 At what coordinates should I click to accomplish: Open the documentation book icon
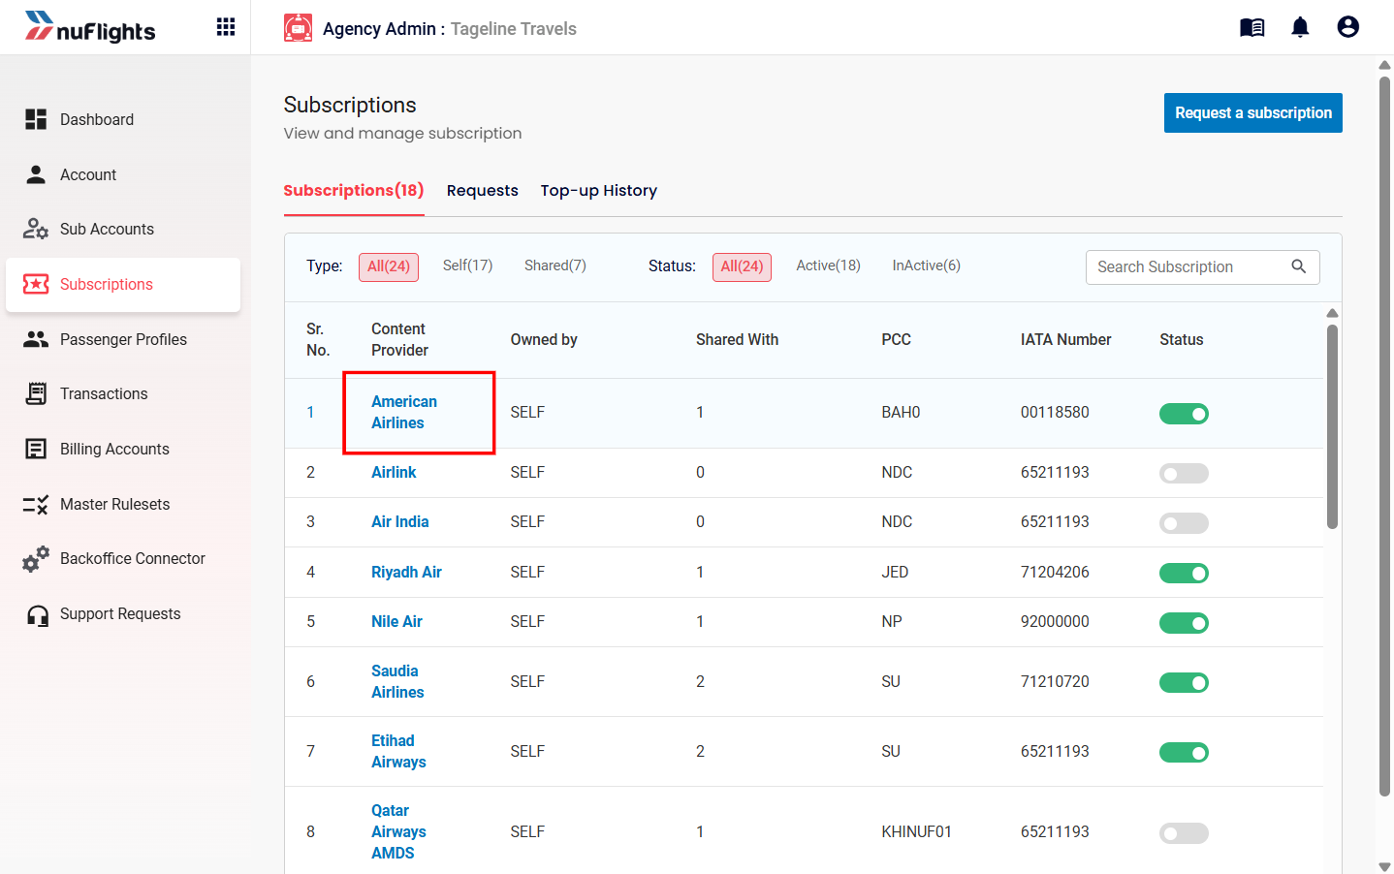[x=1252, y=27]
